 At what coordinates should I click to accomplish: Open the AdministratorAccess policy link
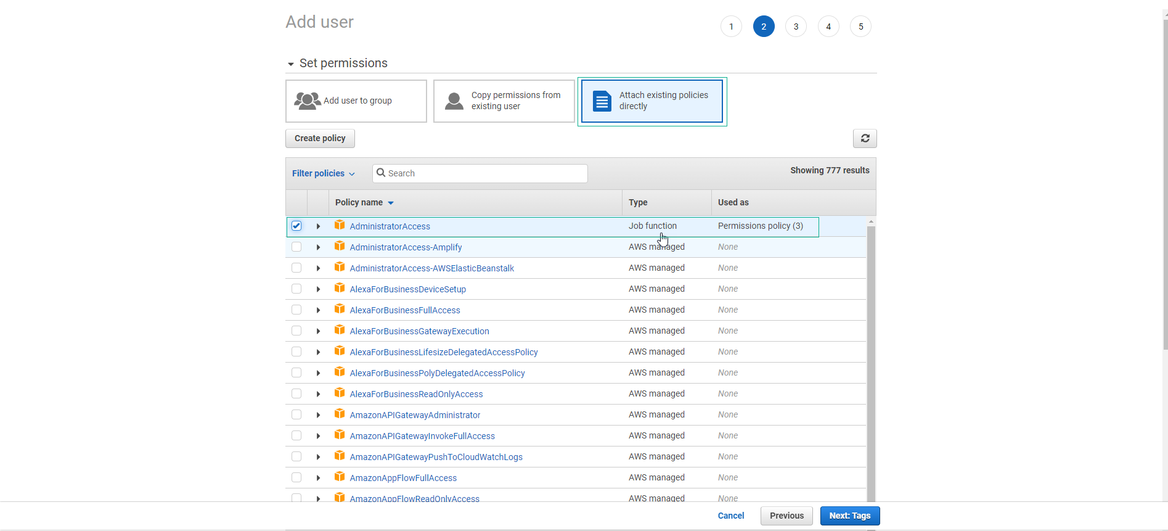(390, 226)
